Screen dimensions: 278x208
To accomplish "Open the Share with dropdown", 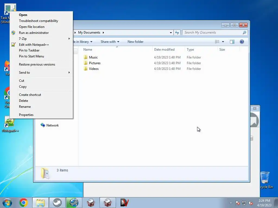I will pos(110,42).
